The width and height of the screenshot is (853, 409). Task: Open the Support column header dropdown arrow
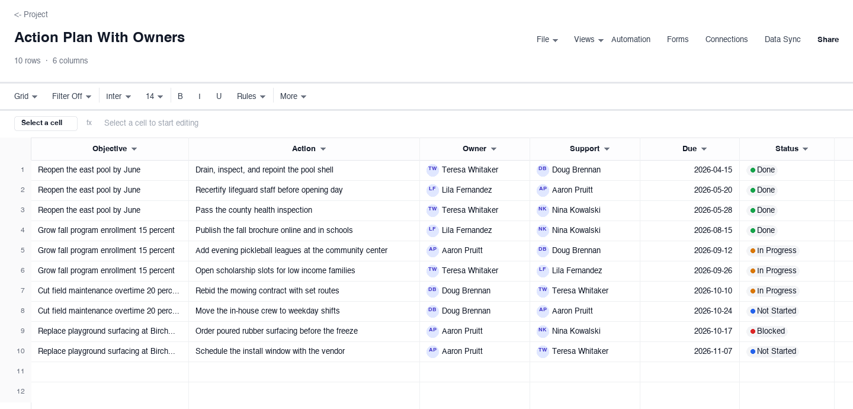point(607,149)
